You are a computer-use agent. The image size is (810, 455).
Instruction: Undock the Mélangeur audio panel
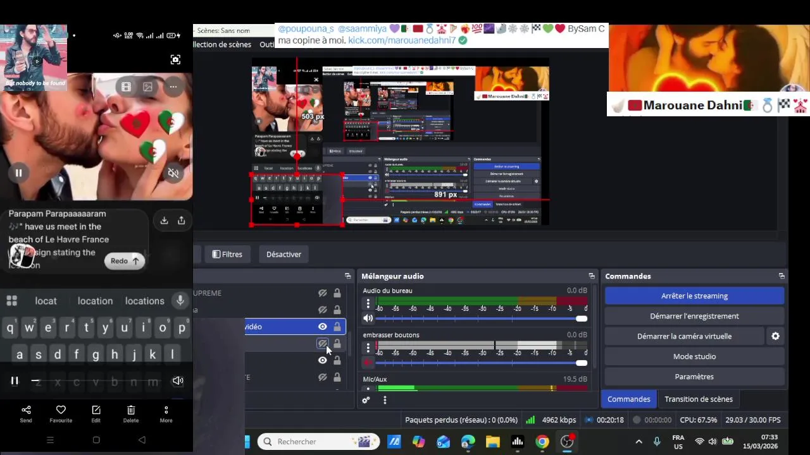coord(592,276)
